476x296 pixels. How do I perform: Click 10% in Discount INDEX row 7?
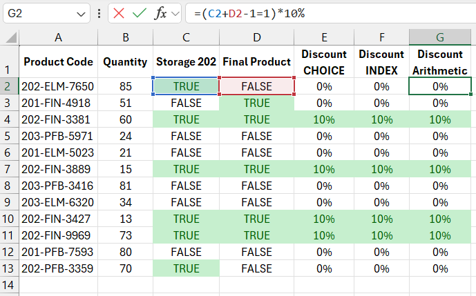pos(381,169)
